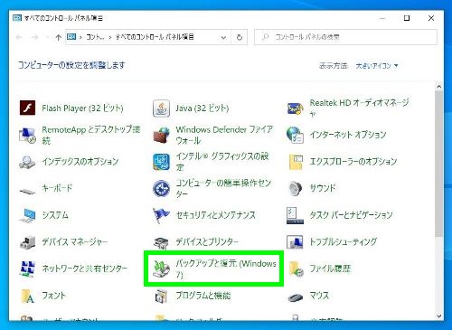Click the プログラムと機能 link text
Screen dimensions: 452x330
(203, 296)
